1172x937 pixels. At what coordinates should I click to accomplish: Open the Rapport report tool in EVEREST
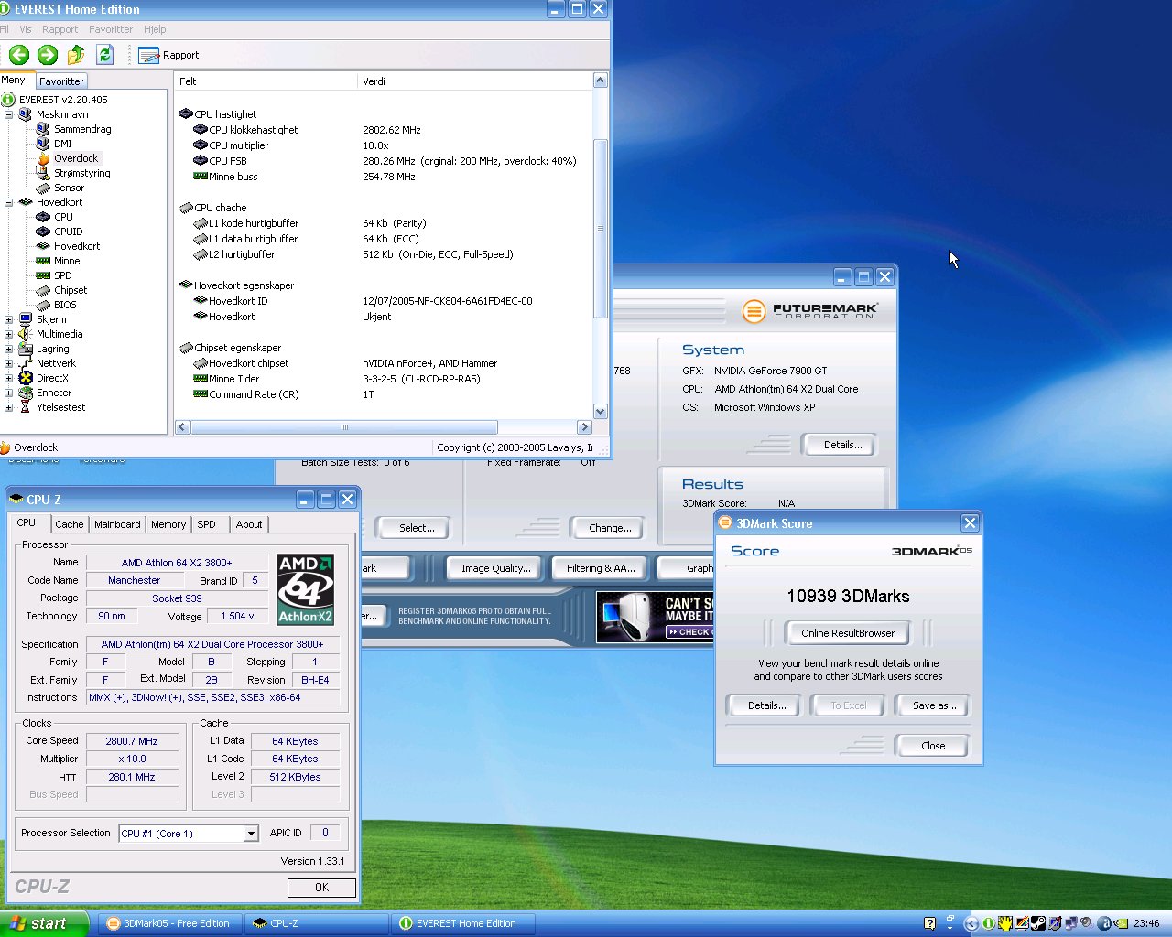coord(168,55)
